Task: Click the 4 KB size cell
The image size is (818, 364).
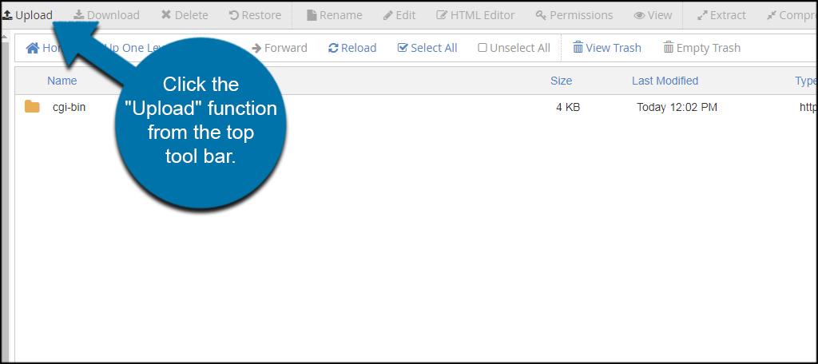Action: point(568,108)
